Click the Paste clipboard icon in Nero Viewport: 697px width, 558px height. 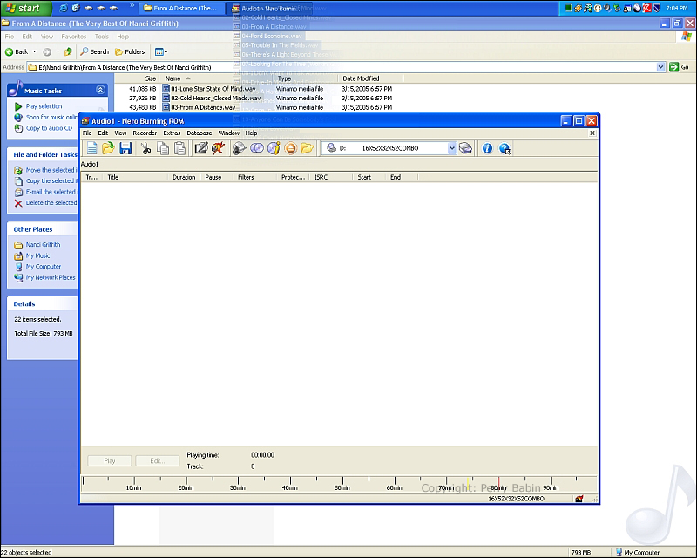point(179,148)
